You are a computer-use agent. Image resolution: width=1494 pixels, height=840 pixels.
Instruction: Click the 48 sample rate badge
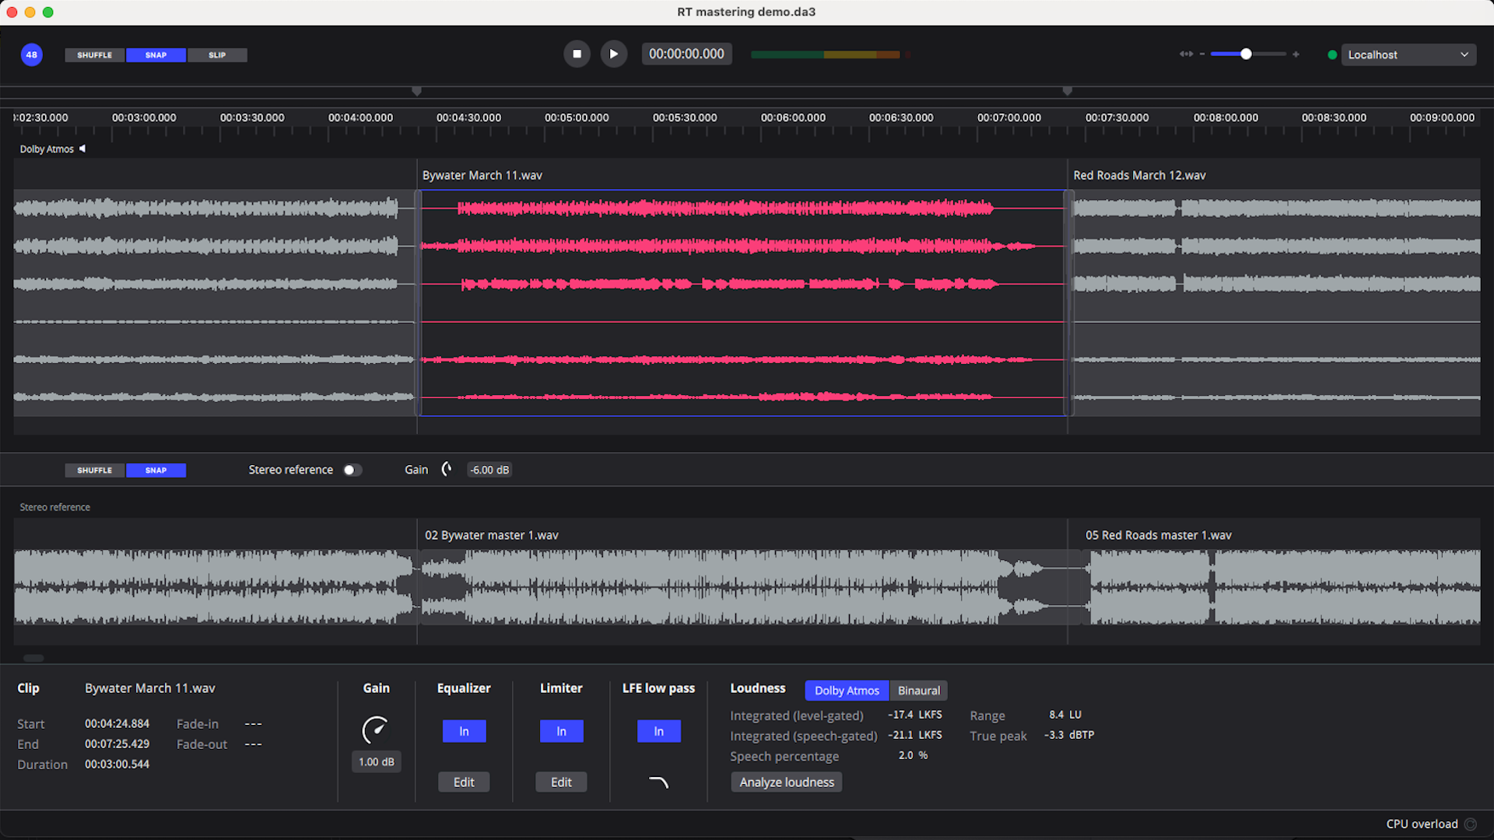[x=31, y=54]
